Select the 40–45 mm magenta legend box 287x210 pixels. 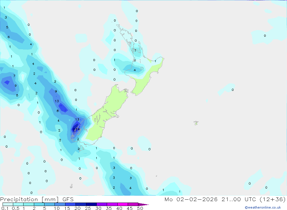coord(123,204)
